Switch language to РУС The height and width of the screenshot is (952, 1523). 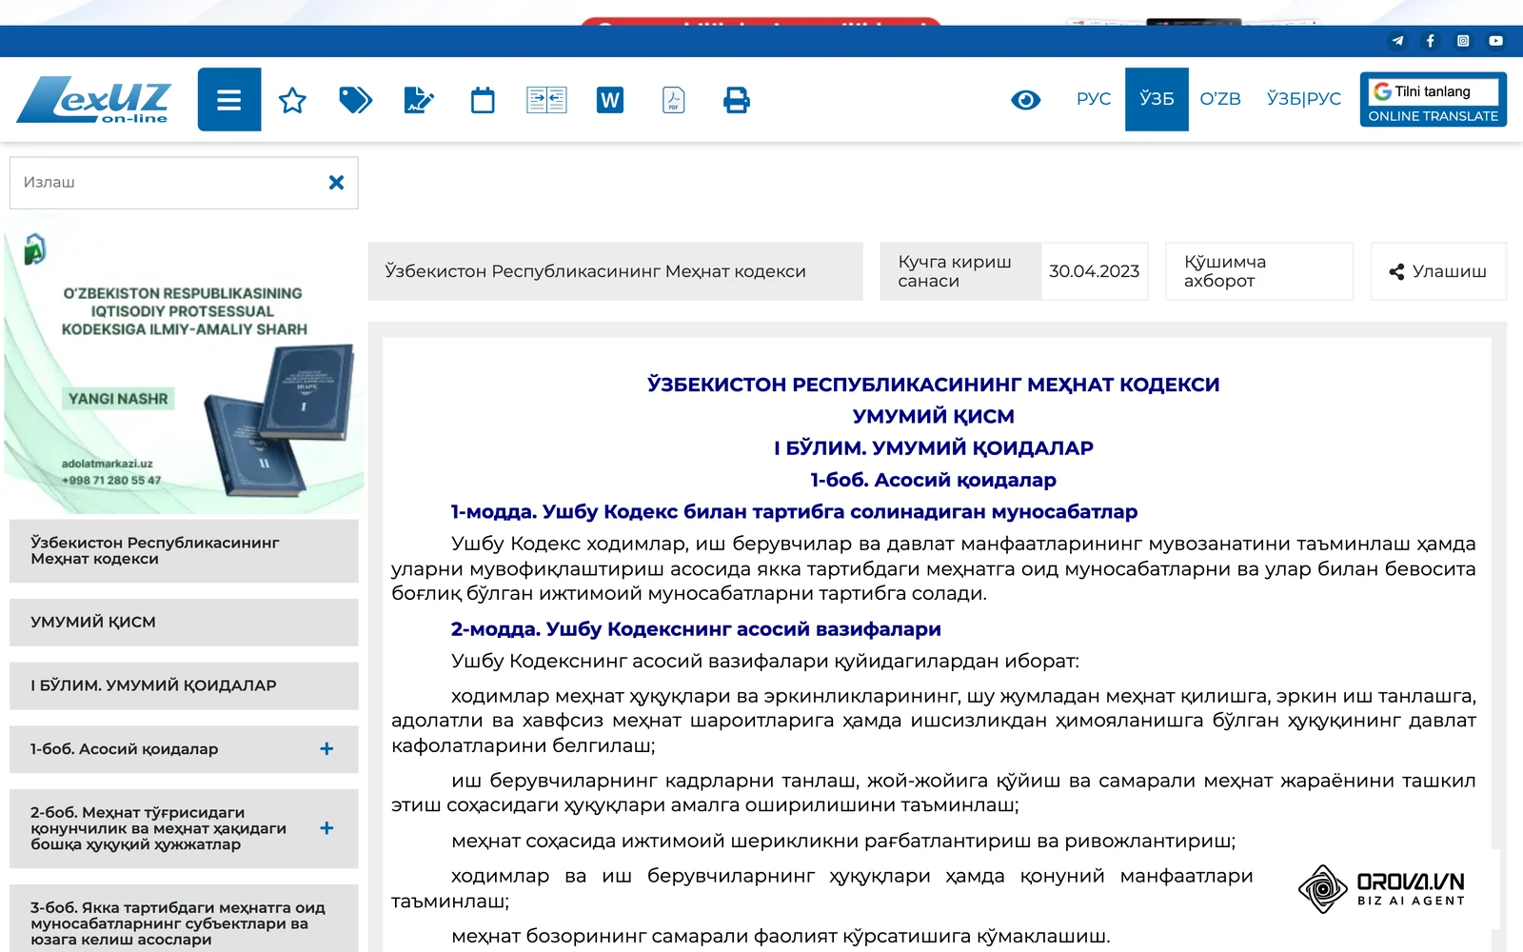click(x=1094, y=99)
